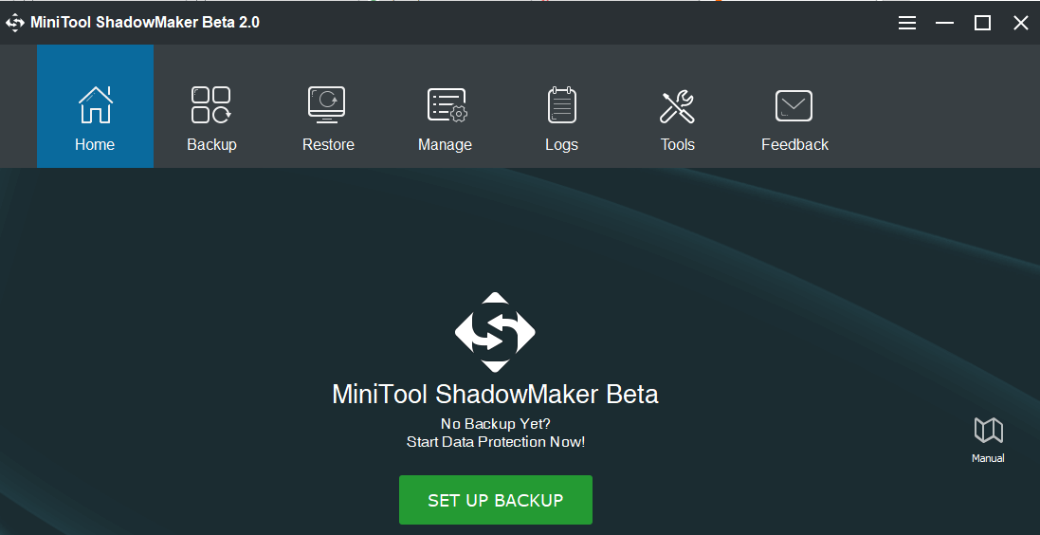Click the 'No Backup Yet?' text
This screenshot has width=1040, height=535.
click(496, 423)
